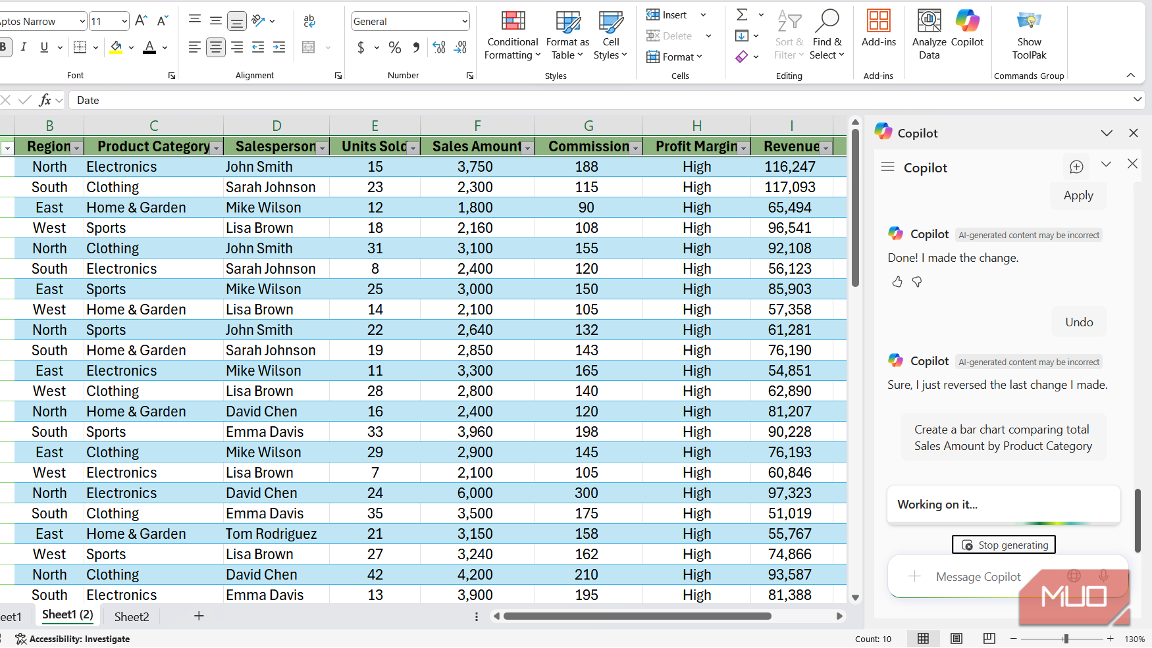Image resolution: width=1152 pixels, height=648 pixels.
Task: Click the Fill down icon
Action: [742, 36]
